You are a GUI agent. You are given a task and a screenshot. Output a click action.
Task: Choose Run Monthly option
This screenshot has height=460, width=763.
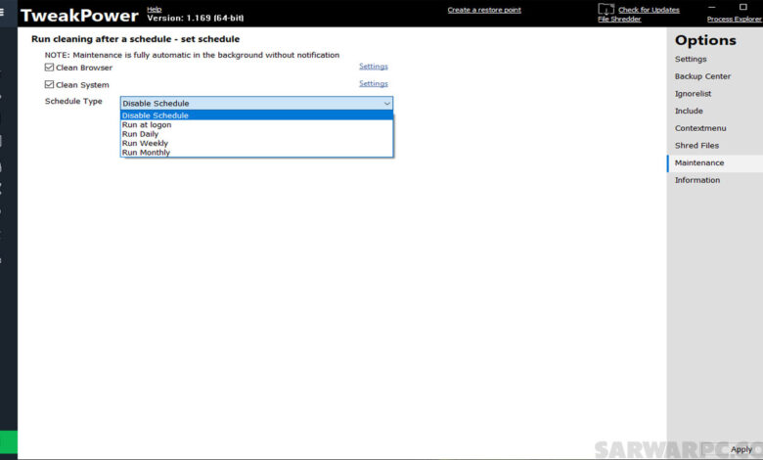click(256, 153)
